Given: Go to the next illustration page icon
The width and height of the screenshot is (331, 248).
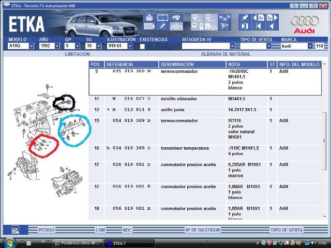Looking at the screenshot, I should coord(272,18).
